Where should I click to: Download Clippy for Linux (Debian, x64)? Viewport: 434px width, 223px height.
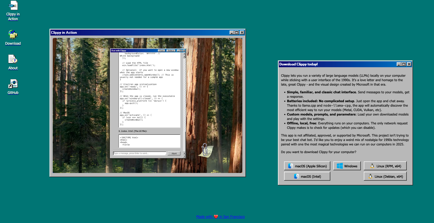click(385, 177)
